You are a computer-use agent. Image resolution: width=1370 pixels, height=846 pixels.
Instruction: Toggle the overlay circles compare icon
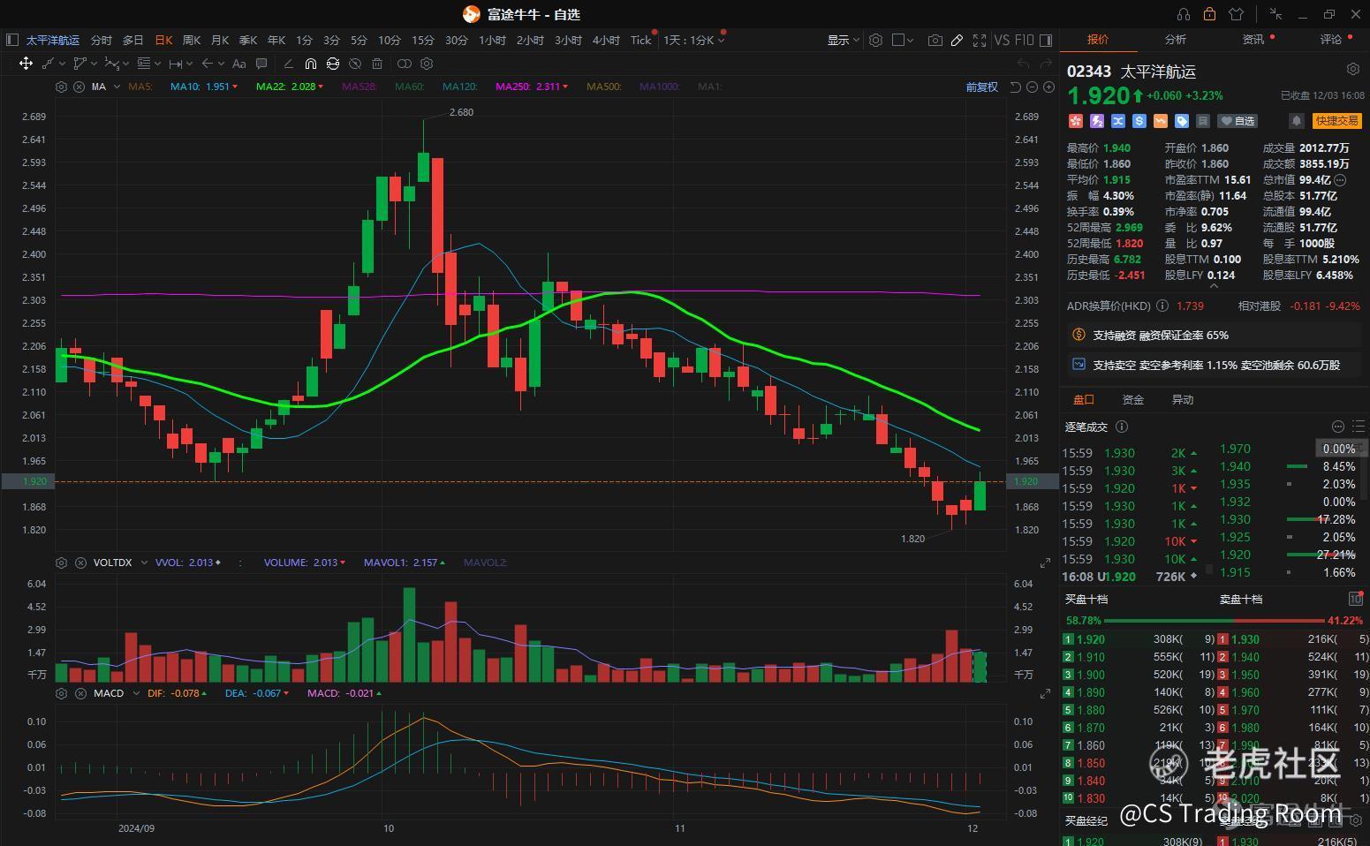[x=404, y=64]
